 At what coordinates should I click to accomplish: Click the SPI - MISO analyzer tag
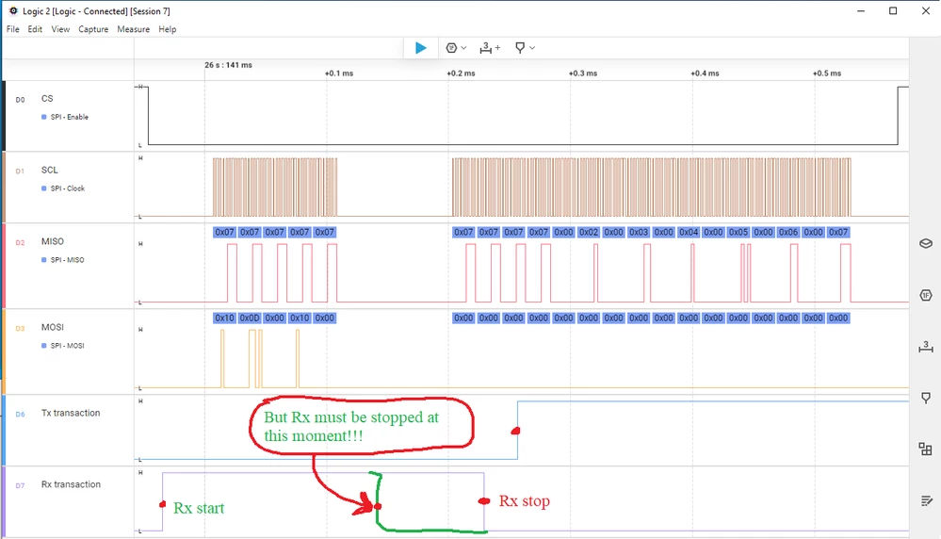click(67, 260)
